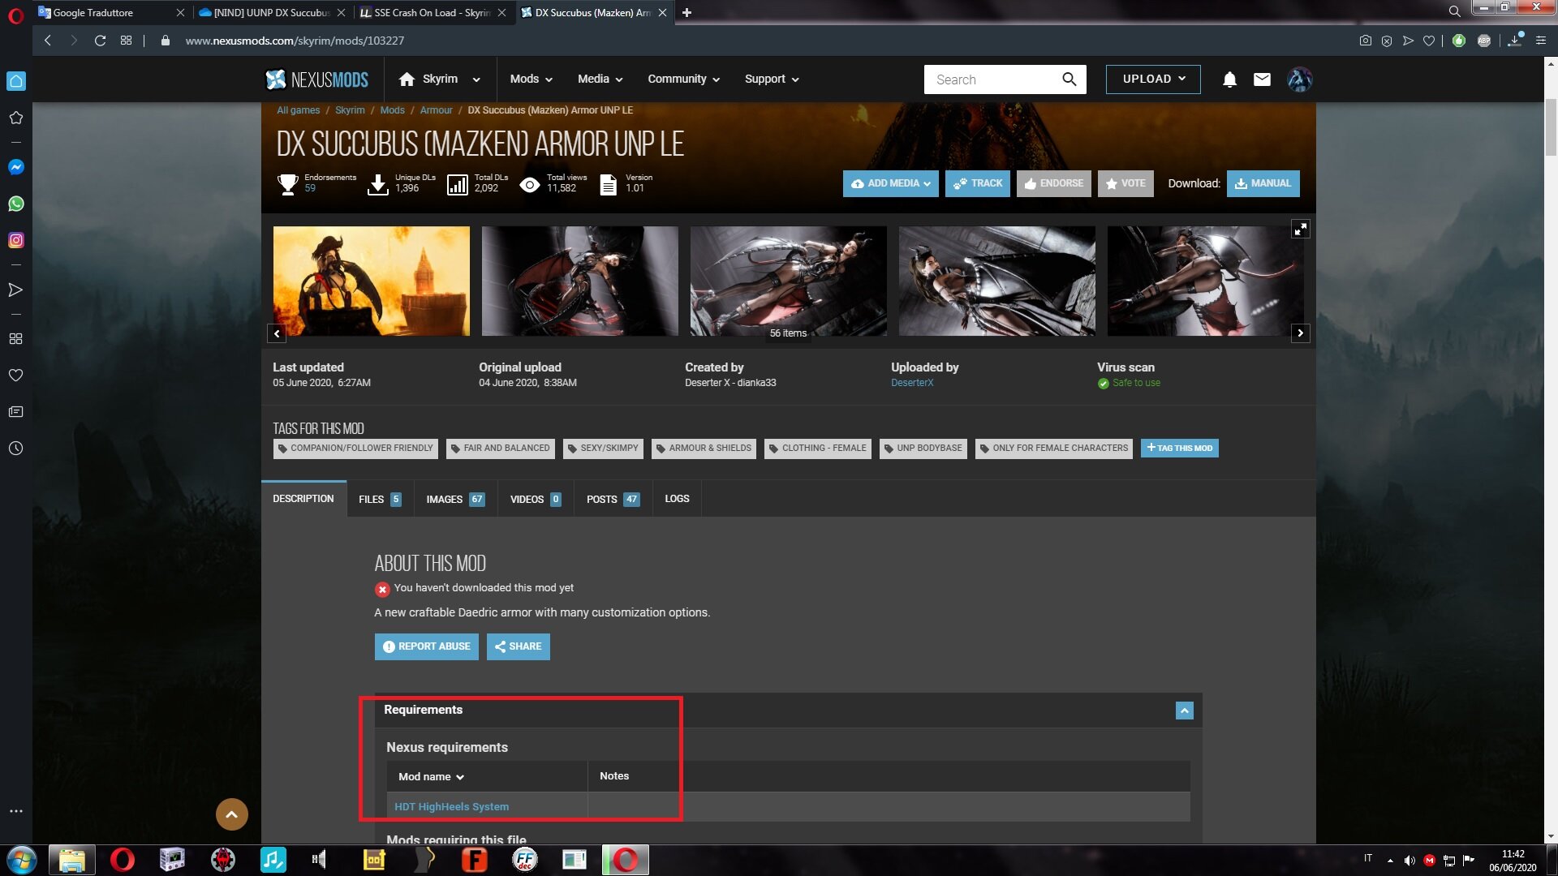Switch to the Files tab
The width and height of the screenshot is (1558, 876).
(x=380, y=499)
